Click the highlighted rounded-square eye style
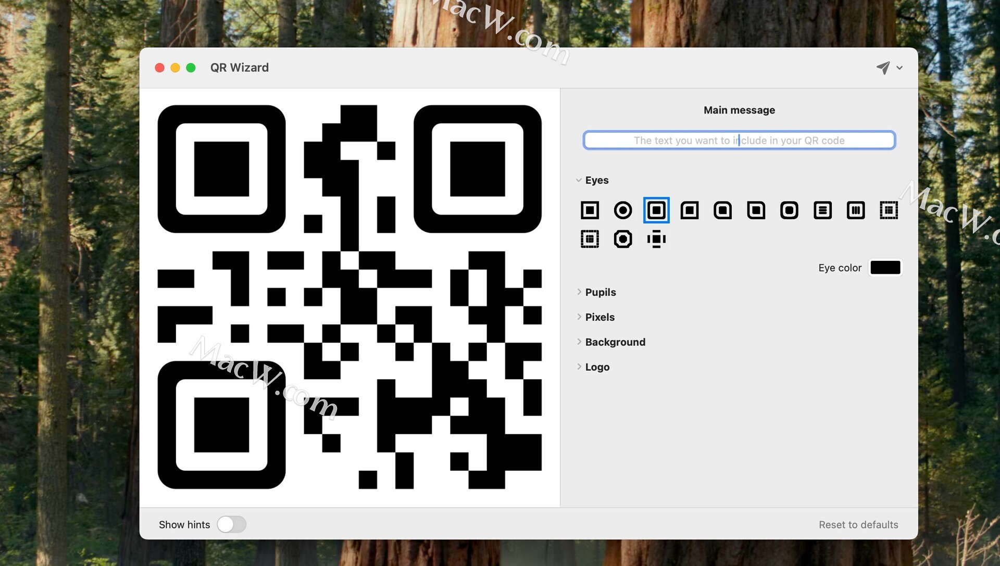This screenshot has height=566, width=1000. [x=656, y=210]
